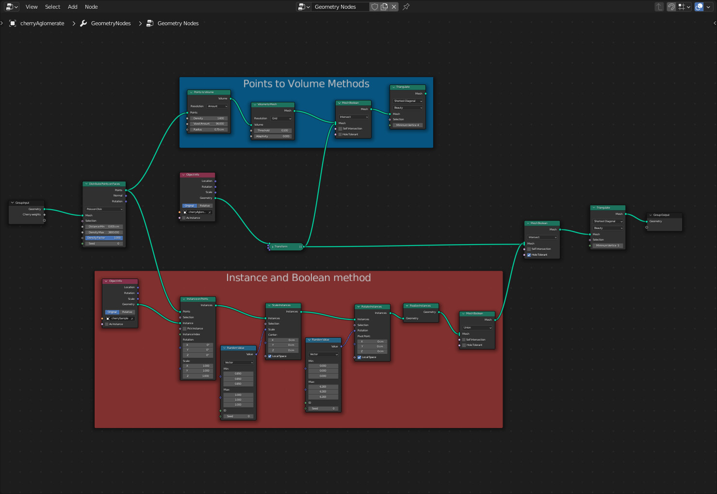Toggle the pin node tree icon
The image size is (717, 494).
point(407,7)
